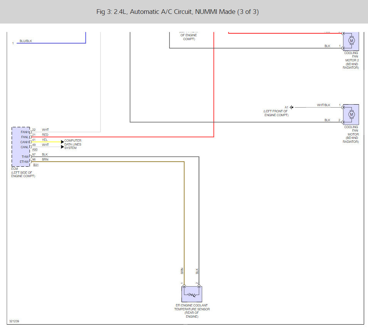Click the coolant temperature sensor resistor symbol
Viewport: 368px width, 330px height.
click(x=192, y=294)
